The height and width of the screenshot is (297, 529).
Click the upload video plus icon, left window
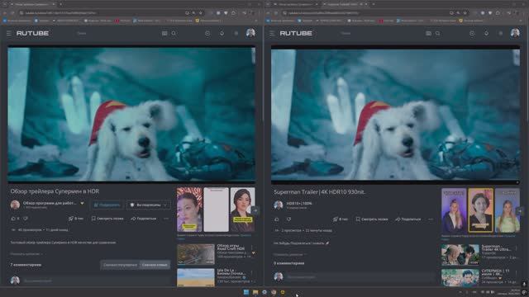(207, 33)
